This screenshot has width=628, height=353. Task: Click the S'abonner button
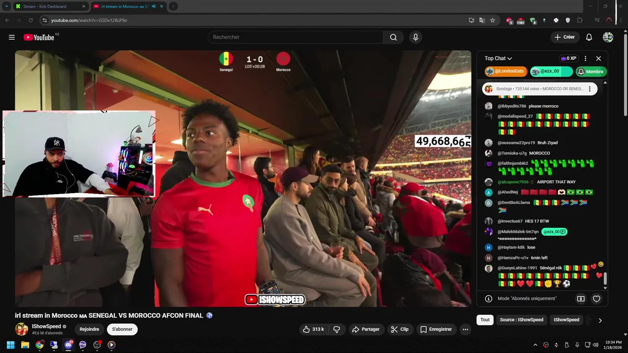pos(122,329)
